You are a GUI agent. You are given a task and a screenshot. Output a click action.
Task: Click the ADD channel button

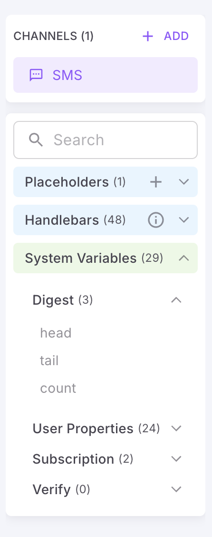click(x=165, y=36)
